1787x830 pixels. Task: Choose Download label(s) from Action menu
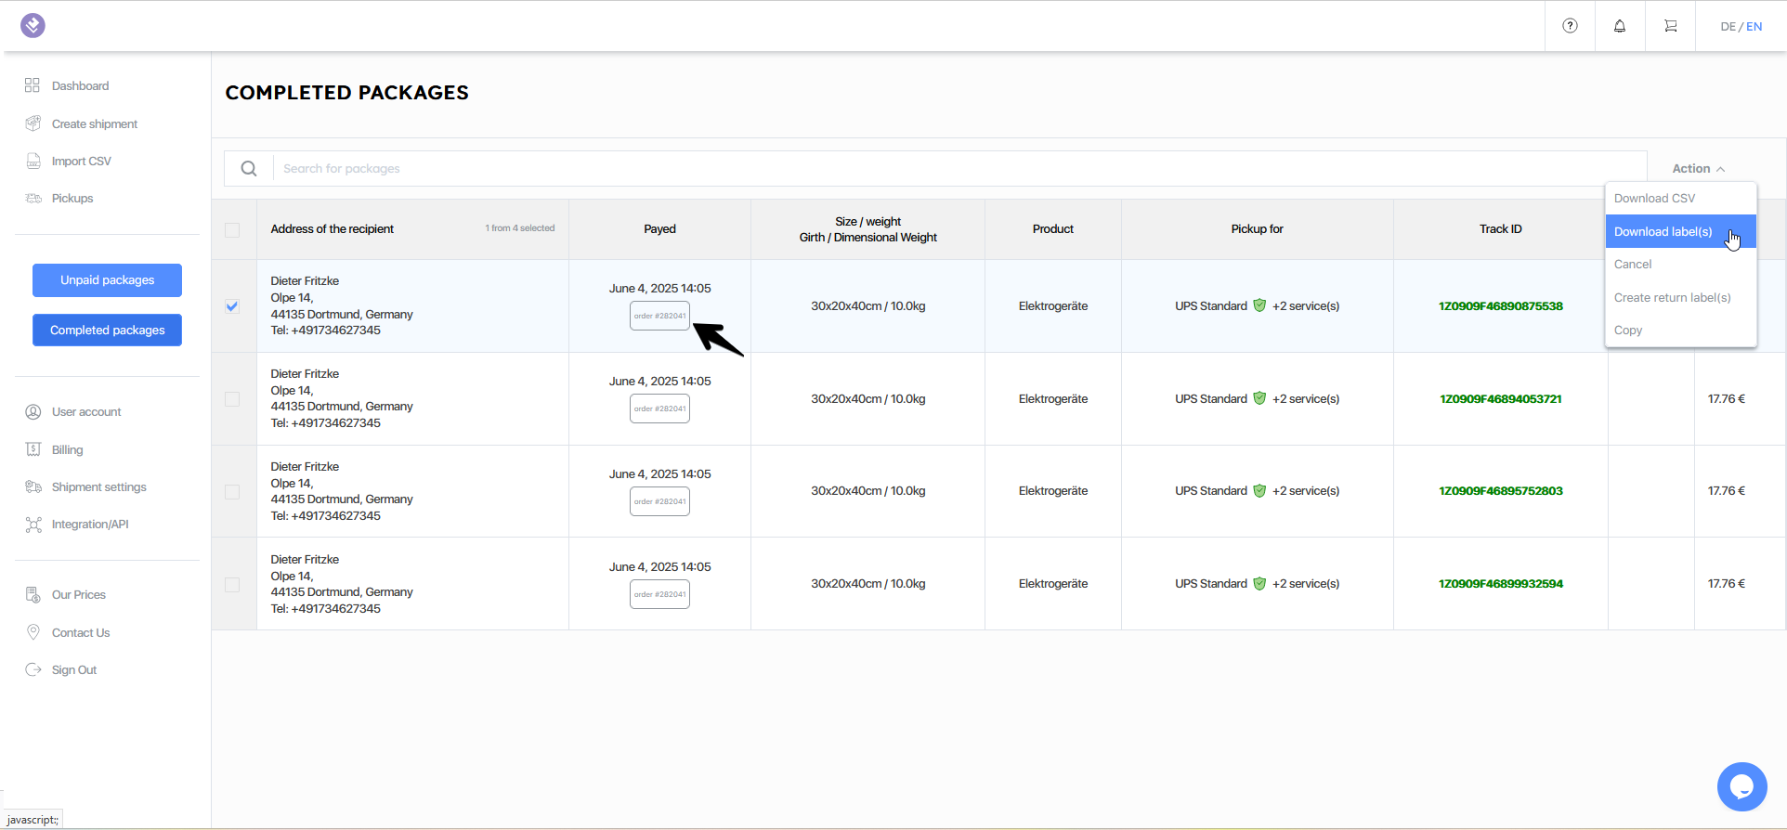(1680, 232)
